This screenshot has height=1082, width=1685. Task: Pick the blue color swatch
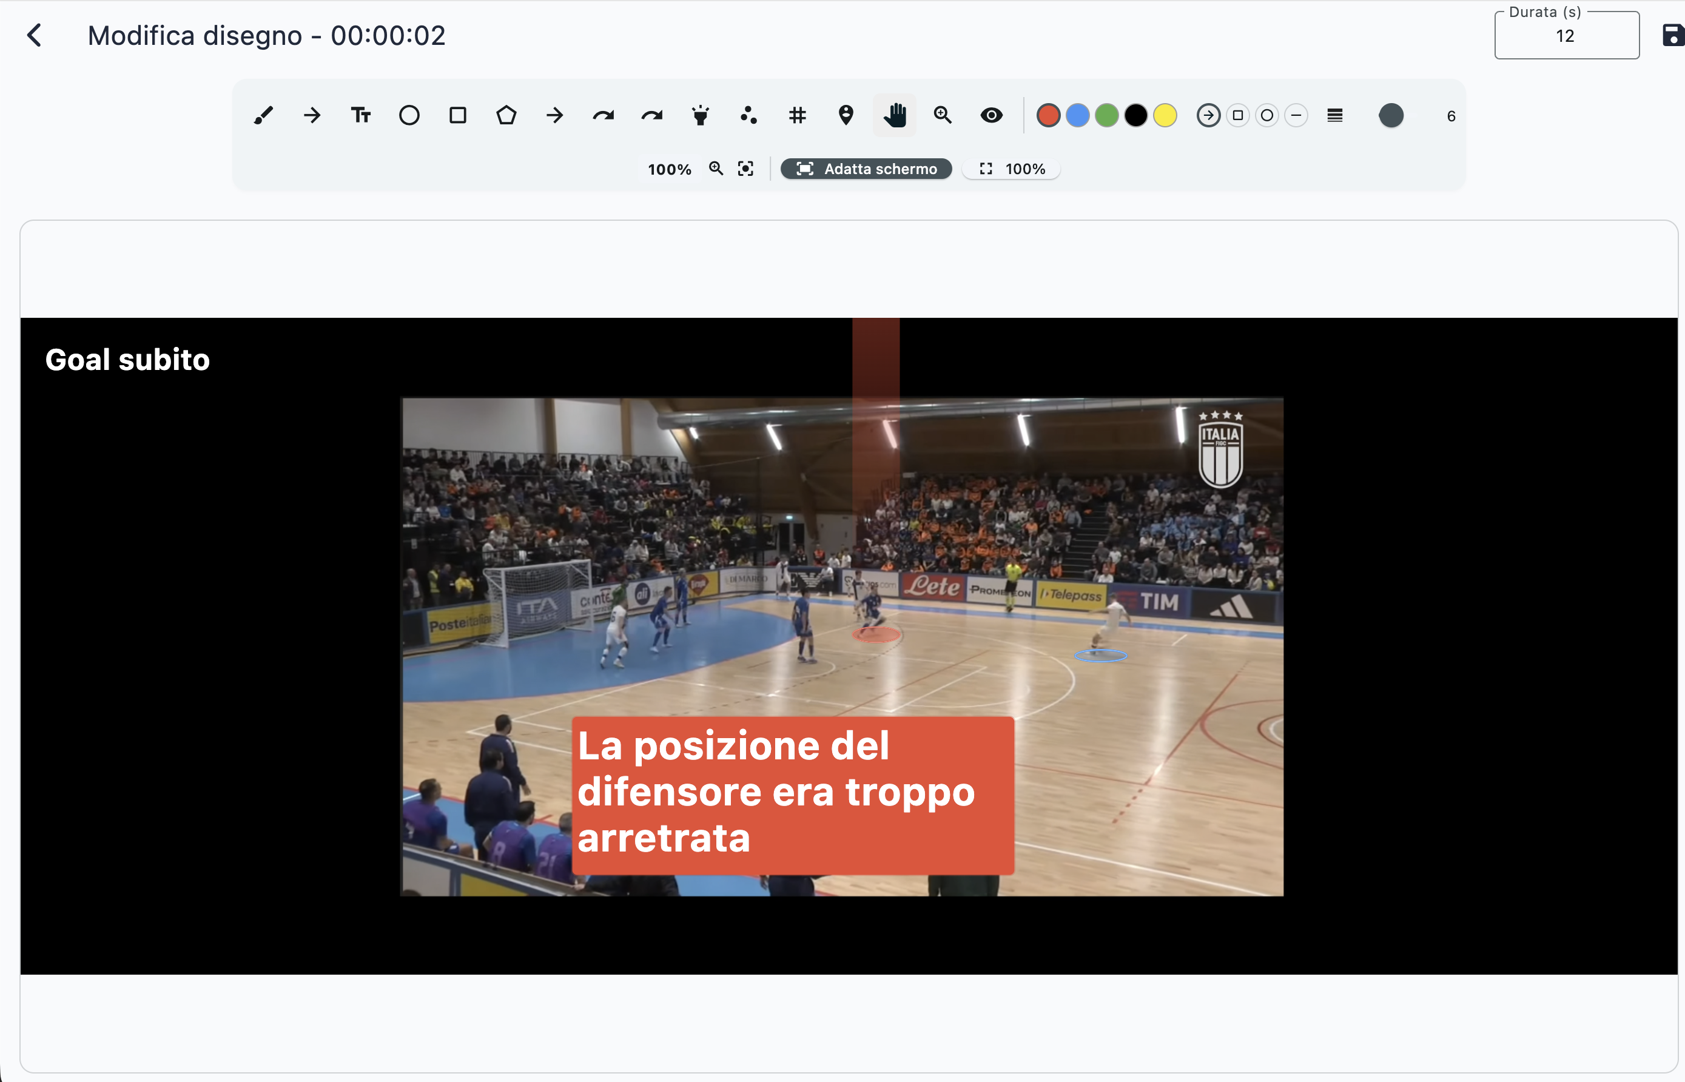click(1078, 115)
